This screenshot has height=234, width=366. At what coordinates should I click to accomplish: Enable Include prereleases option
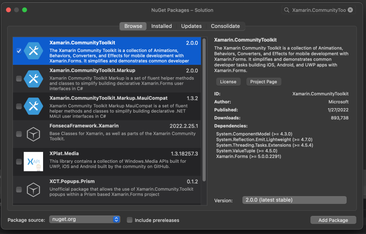[130, 220]
